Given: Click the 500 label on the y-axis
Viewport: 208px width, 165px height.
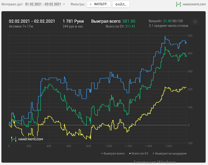Looking at the screenshot, I should pyautogui.click(x=190, y=36).
